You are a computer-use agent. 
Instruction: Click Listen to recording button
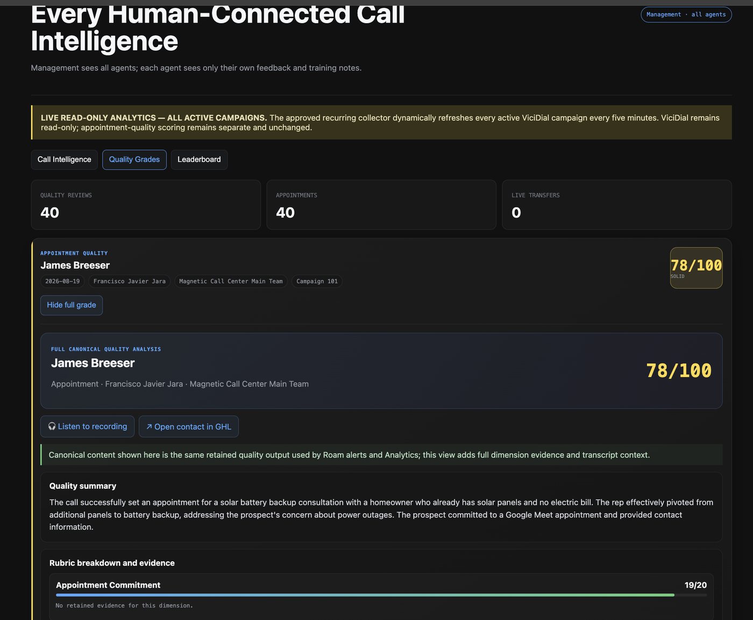(x=87, y=426)
